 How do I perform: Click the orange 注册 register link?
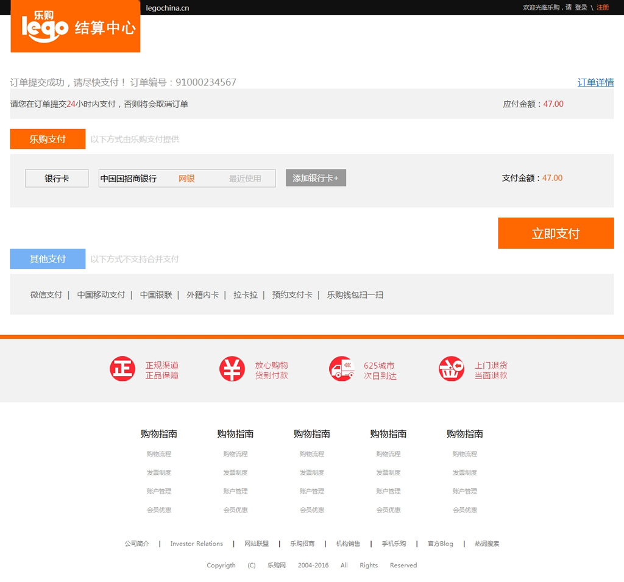click(x=603, y=7)
